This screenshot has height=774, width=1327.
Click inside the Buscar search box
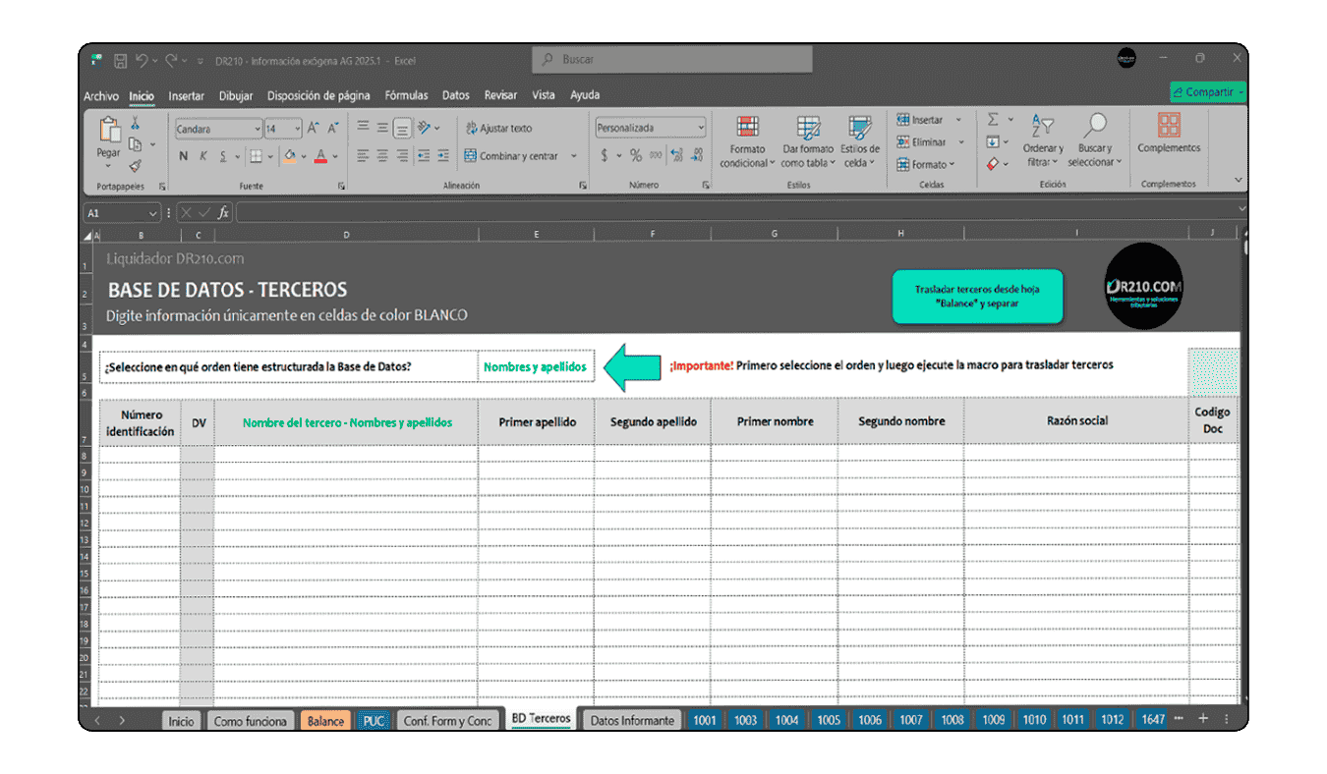click(x=671, y=59)
